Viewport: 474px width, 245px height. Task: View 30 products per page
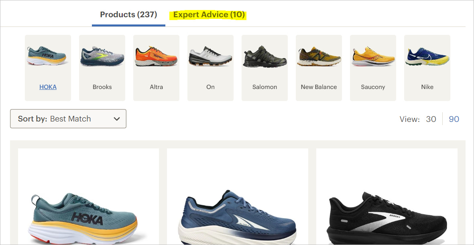click(x=431, y=119)
